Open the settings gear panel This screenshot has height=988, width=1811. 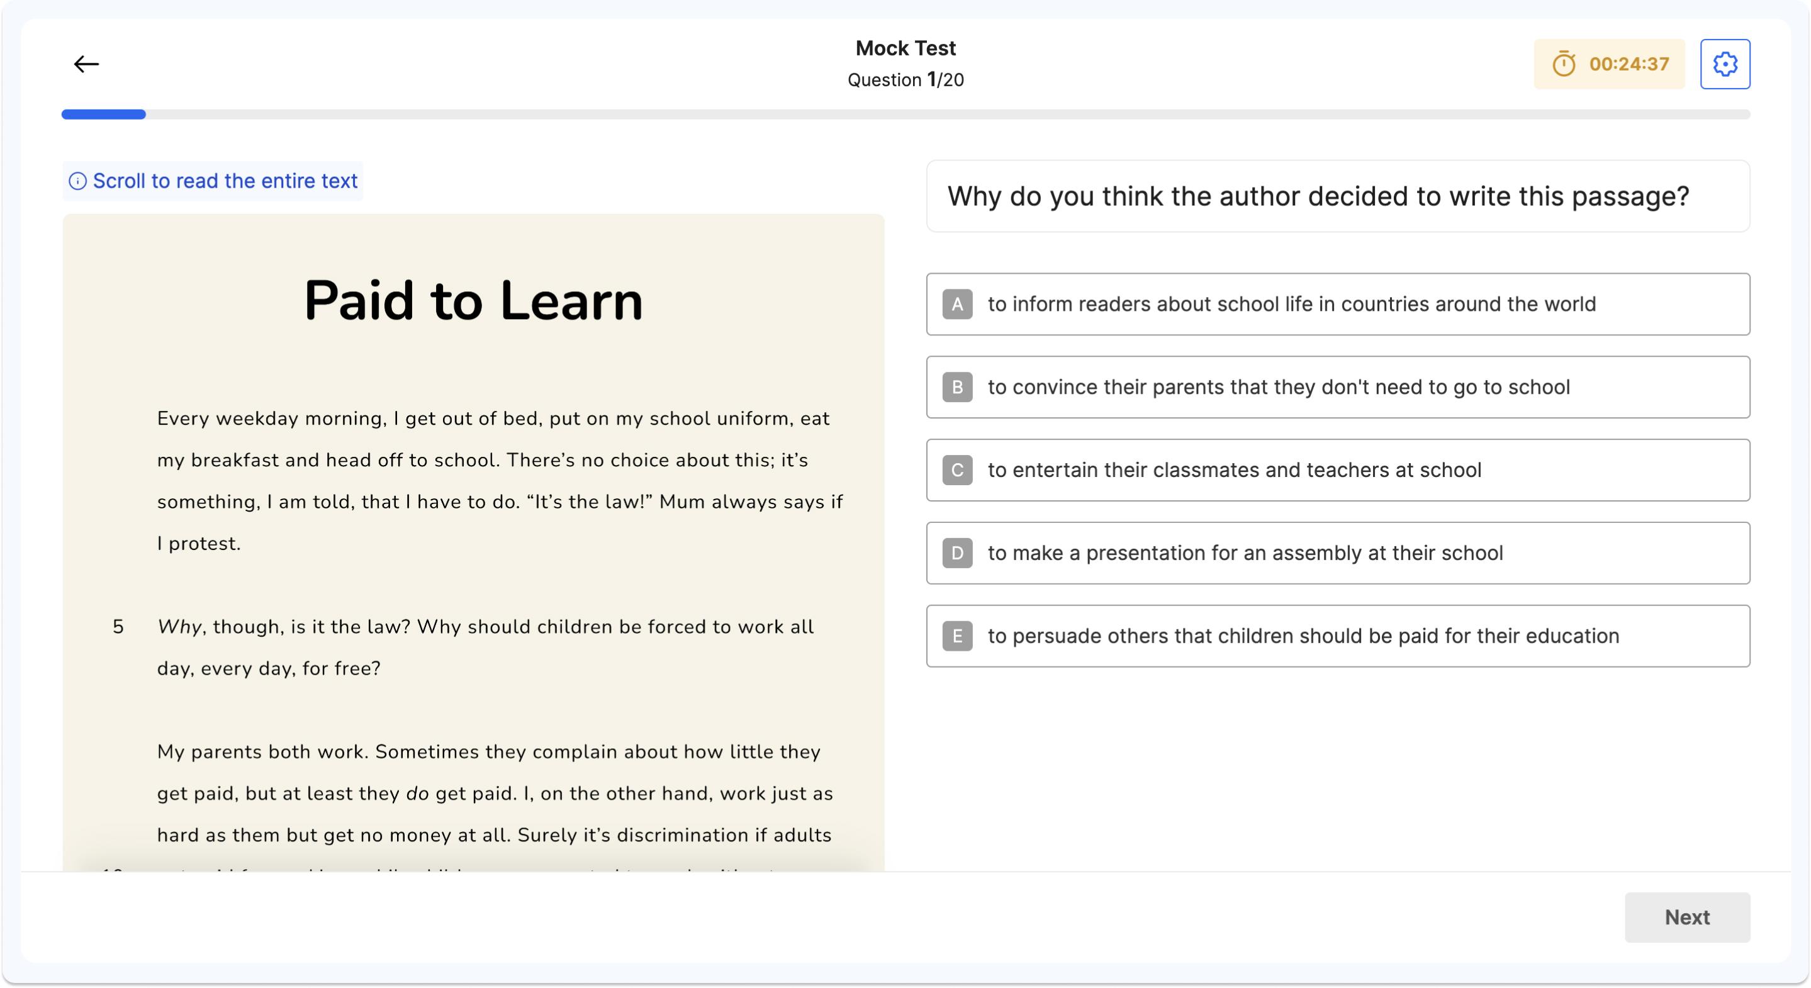[x=1726, y=64]
